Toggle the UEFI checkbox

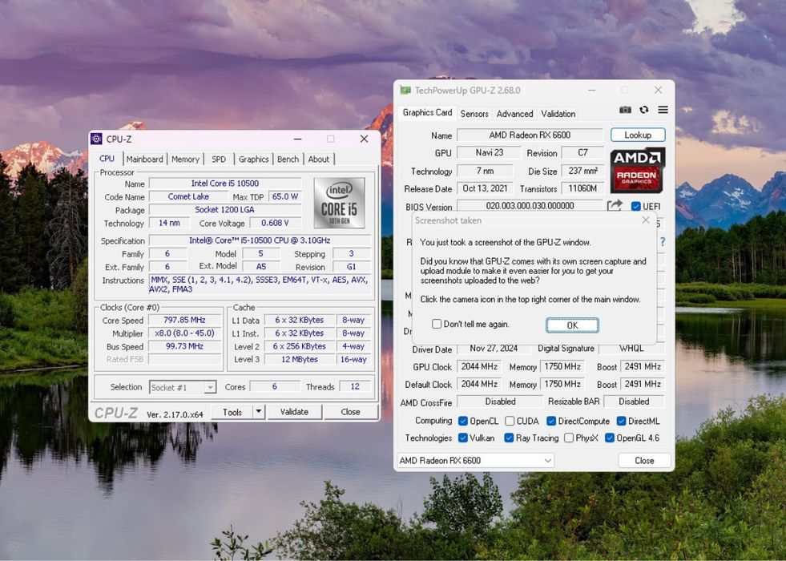pos(635,206)
